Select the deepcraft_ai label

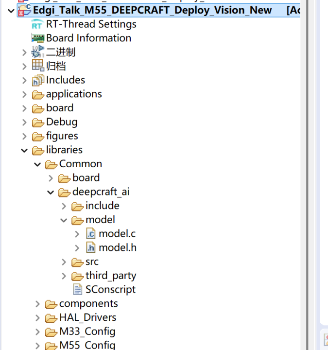click(101, 192)
